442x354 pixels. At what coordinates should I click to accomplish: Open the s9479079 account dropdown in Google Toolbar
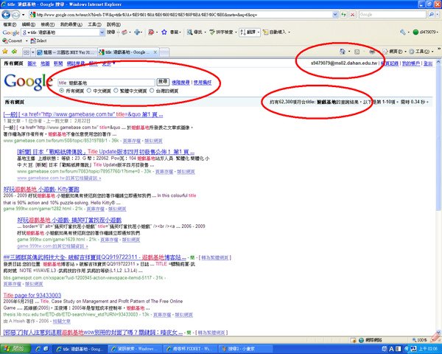(x=425, y=32)
